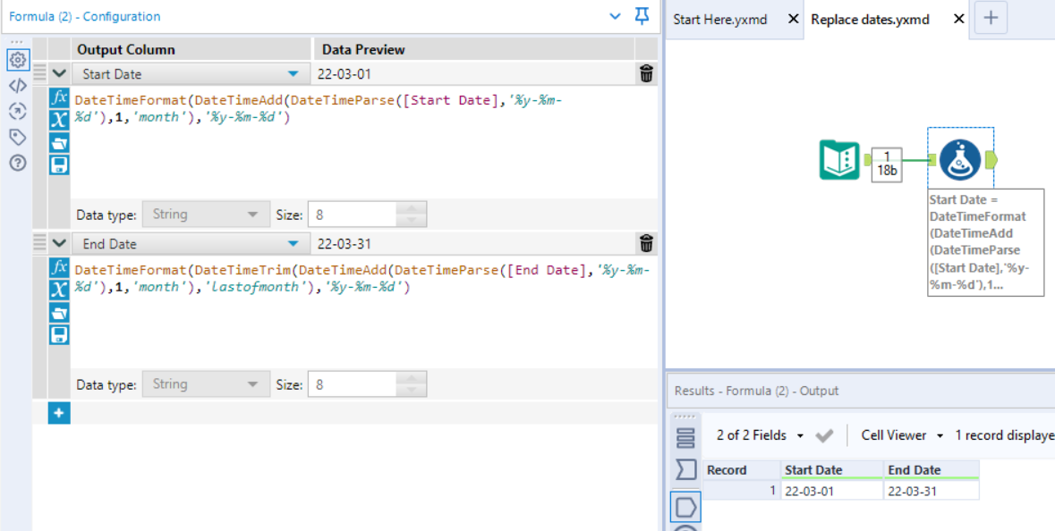Delete the Start Date expression with trash icon

click(647, 74)
